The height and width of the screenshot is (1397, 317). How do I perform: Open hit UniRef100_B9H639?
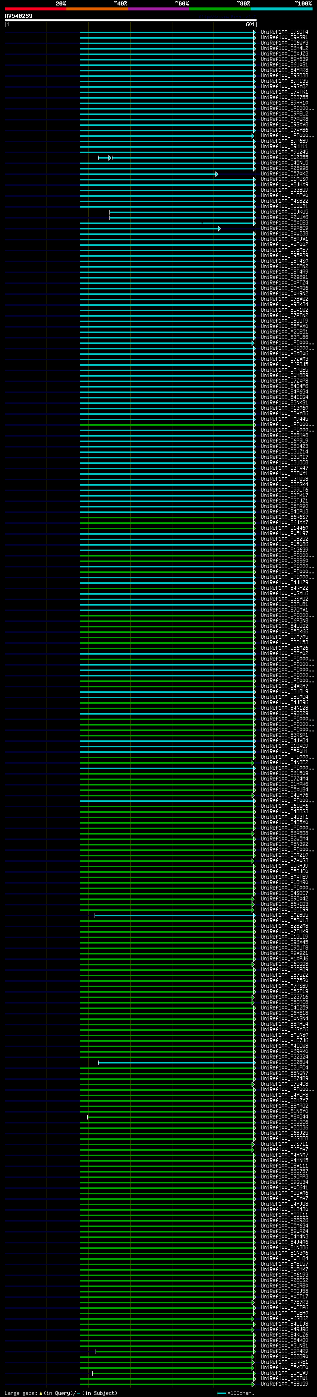tap(284, 59)
